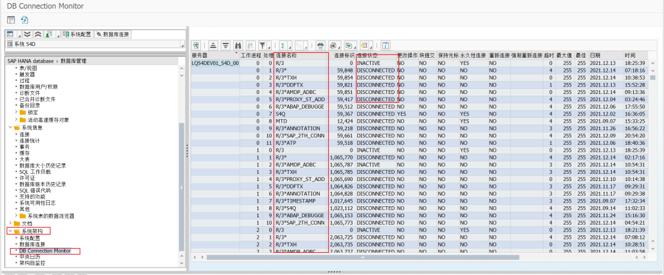Click the 永久性连接 column header
Image resolution: width=664 pixels, height=275 pixels.
pyautogui.click(x=473, y=56)
